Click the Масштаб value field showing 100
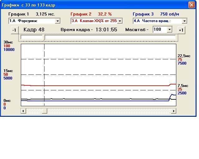 coord(160,30)
